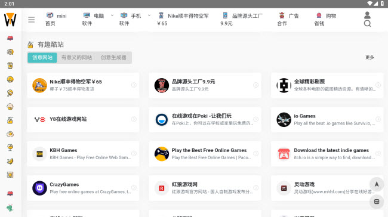Click the CrazyGames purple icon

click(x=39, y=188)
